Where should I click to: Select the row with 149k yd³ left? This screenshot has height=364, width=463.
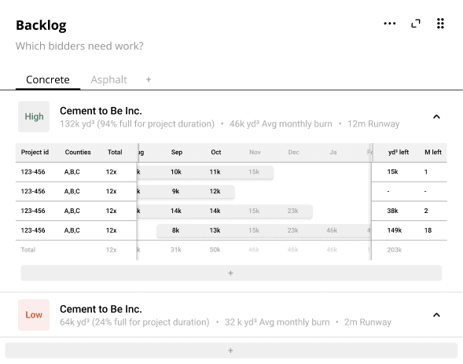coord(231,230)
